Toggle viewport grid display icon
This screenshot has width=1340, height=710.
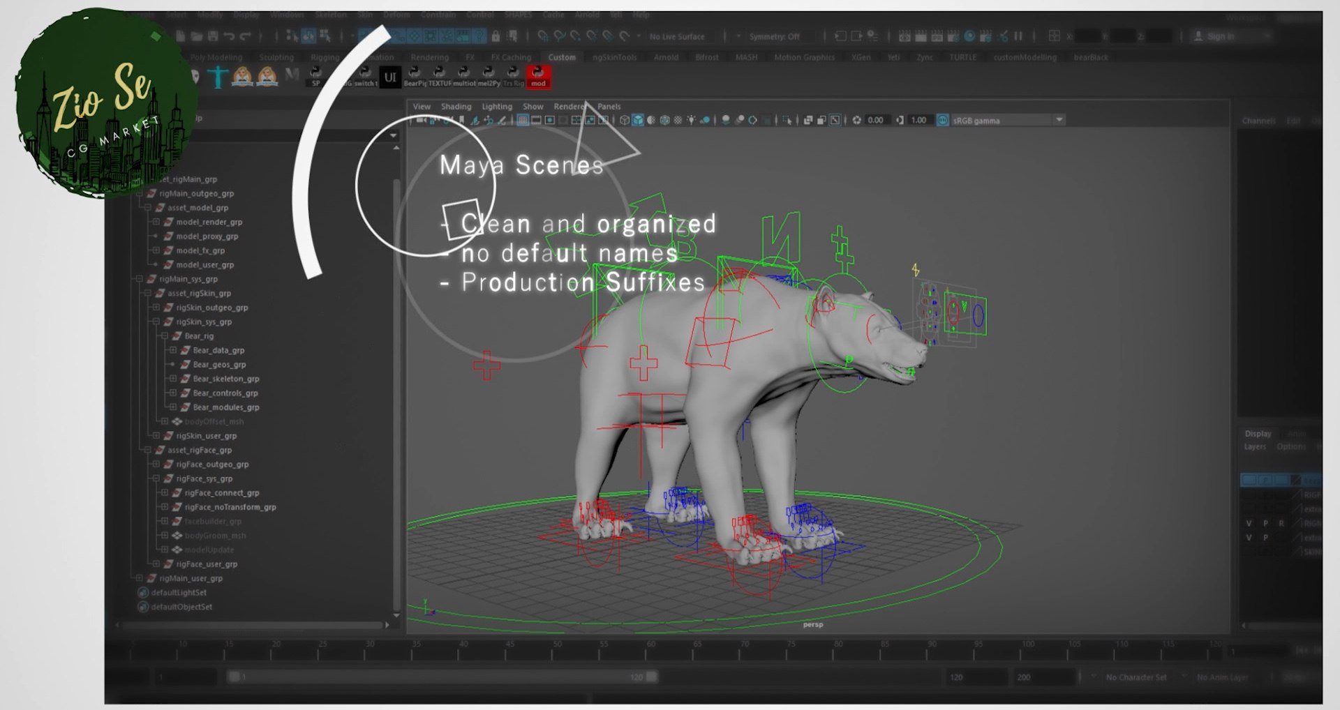coord(522,121)
